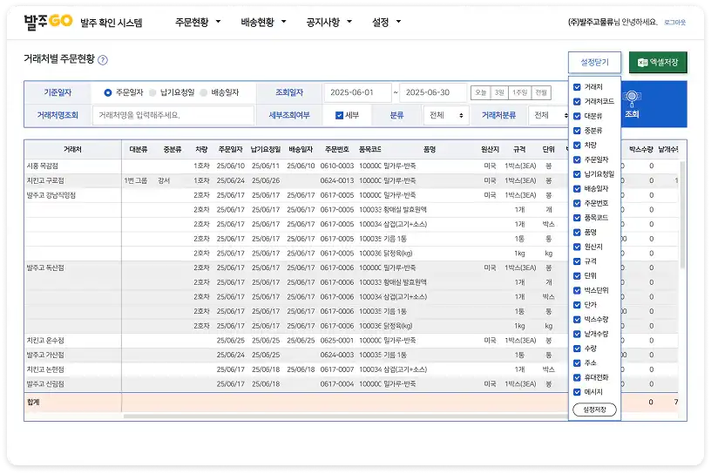Click the 설정닫기 button

(x=594, y=62)
